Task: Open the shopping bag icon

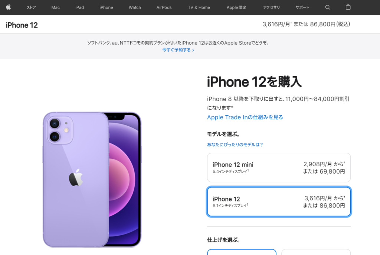Action: [x=348, y=7]
